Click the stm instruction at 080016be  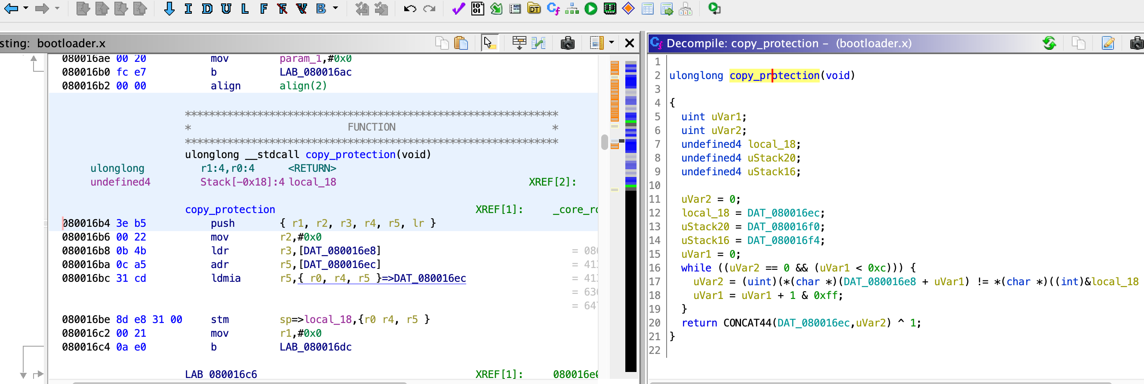pyautogui.click(x=219, y=319)
